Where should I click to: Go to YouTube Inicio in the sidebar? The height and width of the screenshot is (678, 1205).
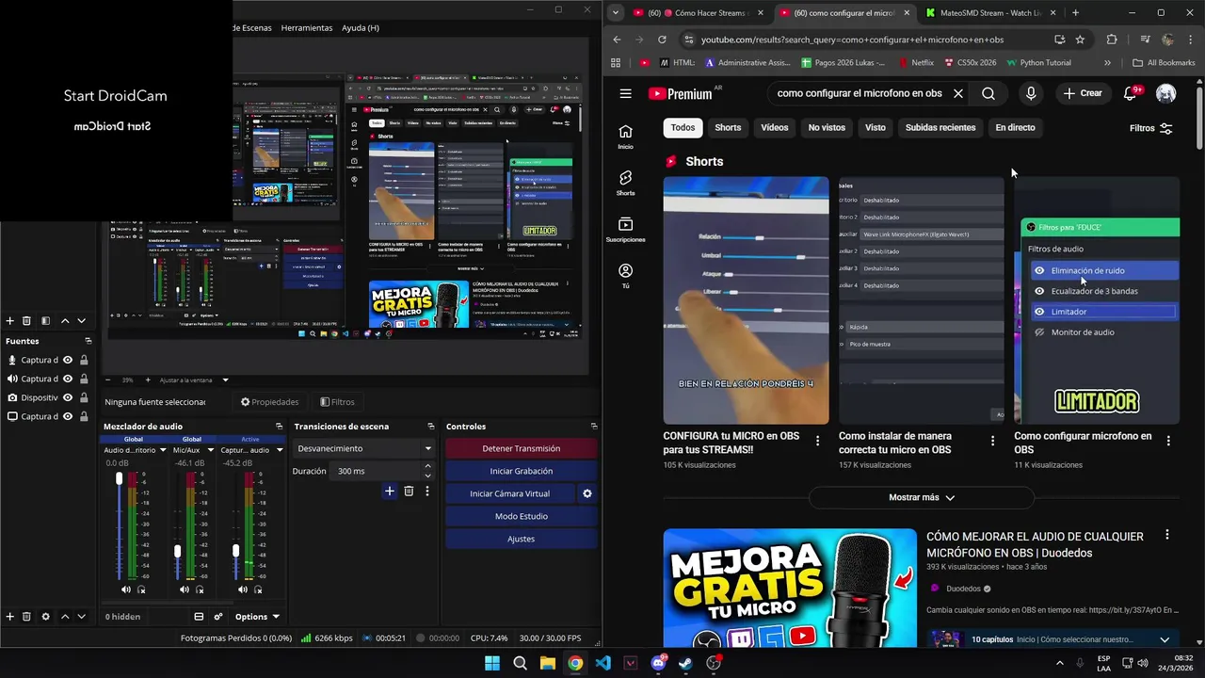click(x=625, y=137)
